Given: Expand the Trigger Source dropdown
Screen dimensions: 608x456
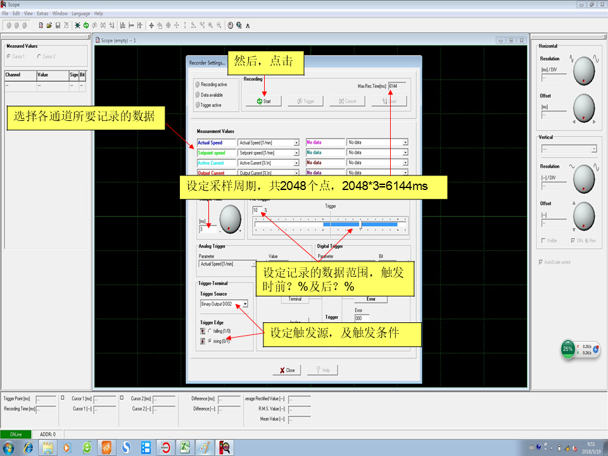Looking at the screenshot, I should 244,304.
